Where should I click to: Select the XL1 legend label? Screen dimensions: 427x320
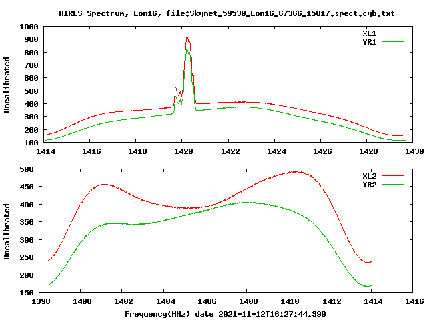tap(369, 33)
